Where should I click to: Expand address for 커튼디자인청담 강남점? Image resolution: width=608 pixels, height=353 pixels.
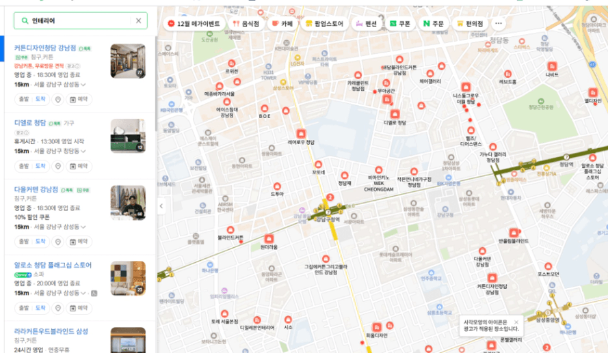point(83,85)
